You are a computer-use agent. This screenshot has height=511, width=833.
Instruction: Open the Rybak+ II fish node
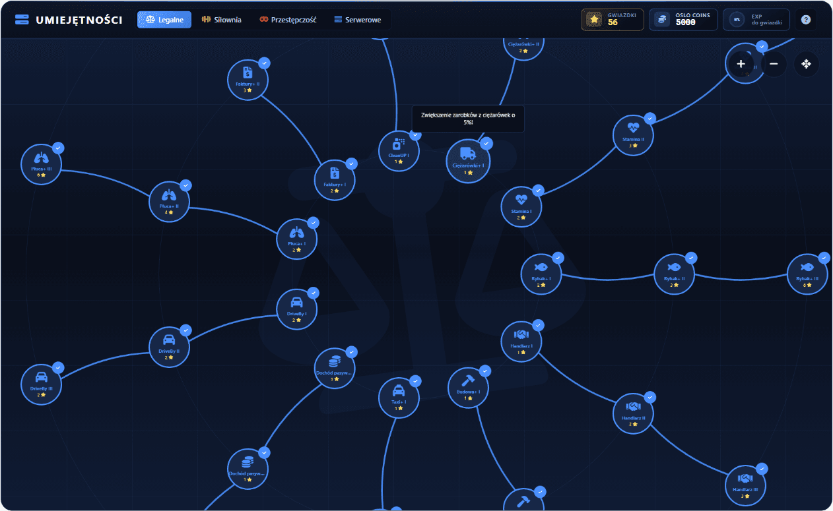pos(674,274)
